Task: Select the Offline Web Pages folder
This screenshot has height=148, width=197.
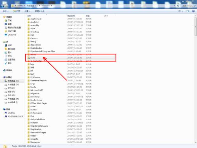Action: click(x=37, y=103)
